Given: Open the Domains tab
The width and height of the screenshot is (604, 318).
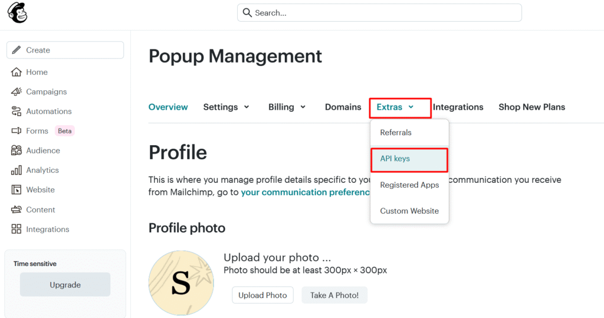Looking at the screenshot, I should (x=343, y=107).
